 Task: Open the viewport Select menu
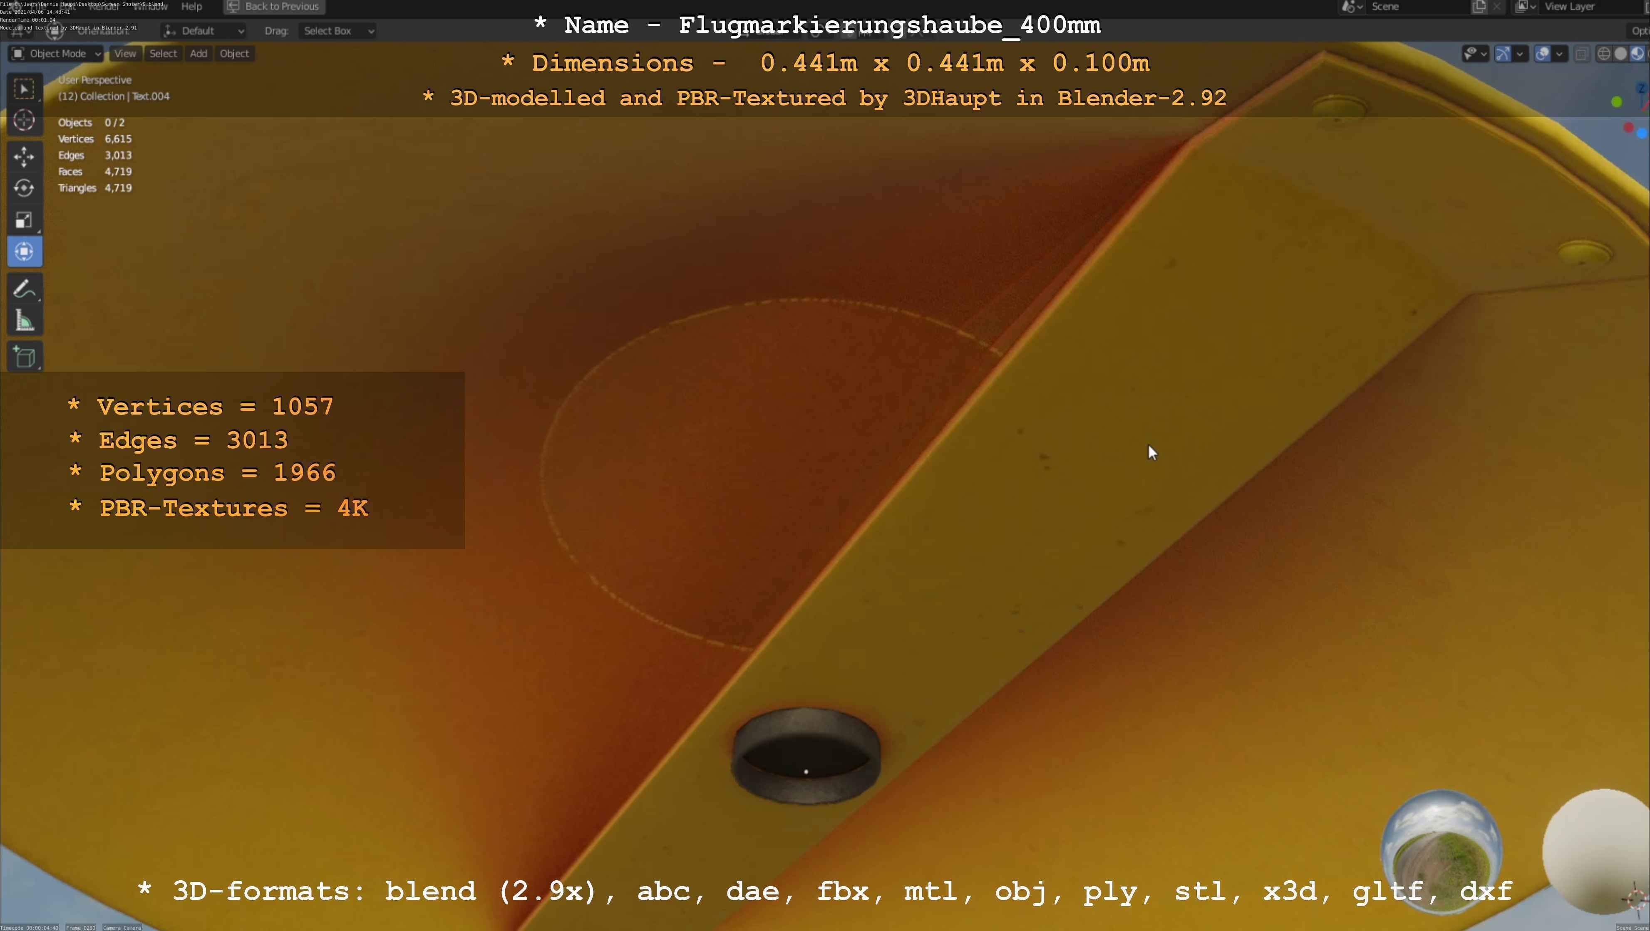coord(163,54)
